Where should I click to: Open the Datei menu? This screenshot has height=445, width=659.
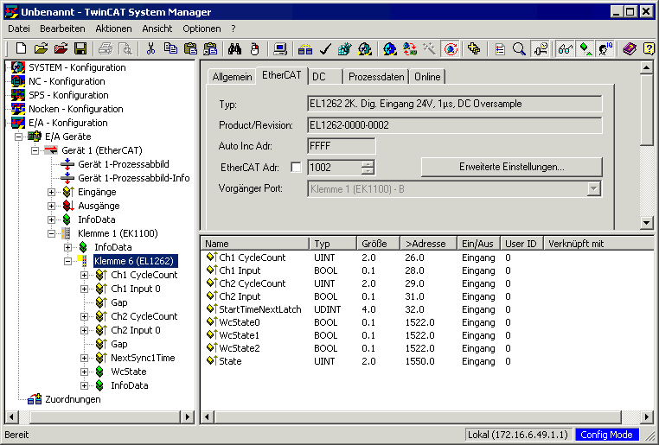point(19,29)
